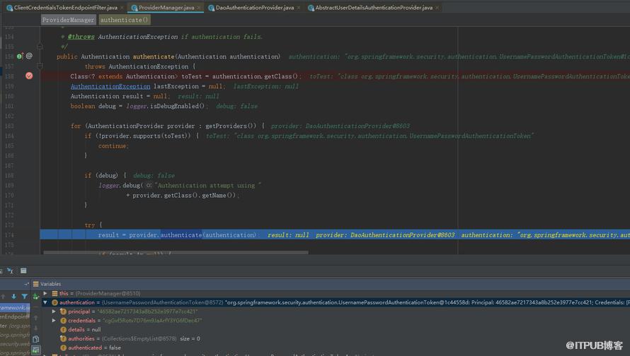630x356 pixels.
Task: Click the principal field type icon
Action: tap(63, 311)
